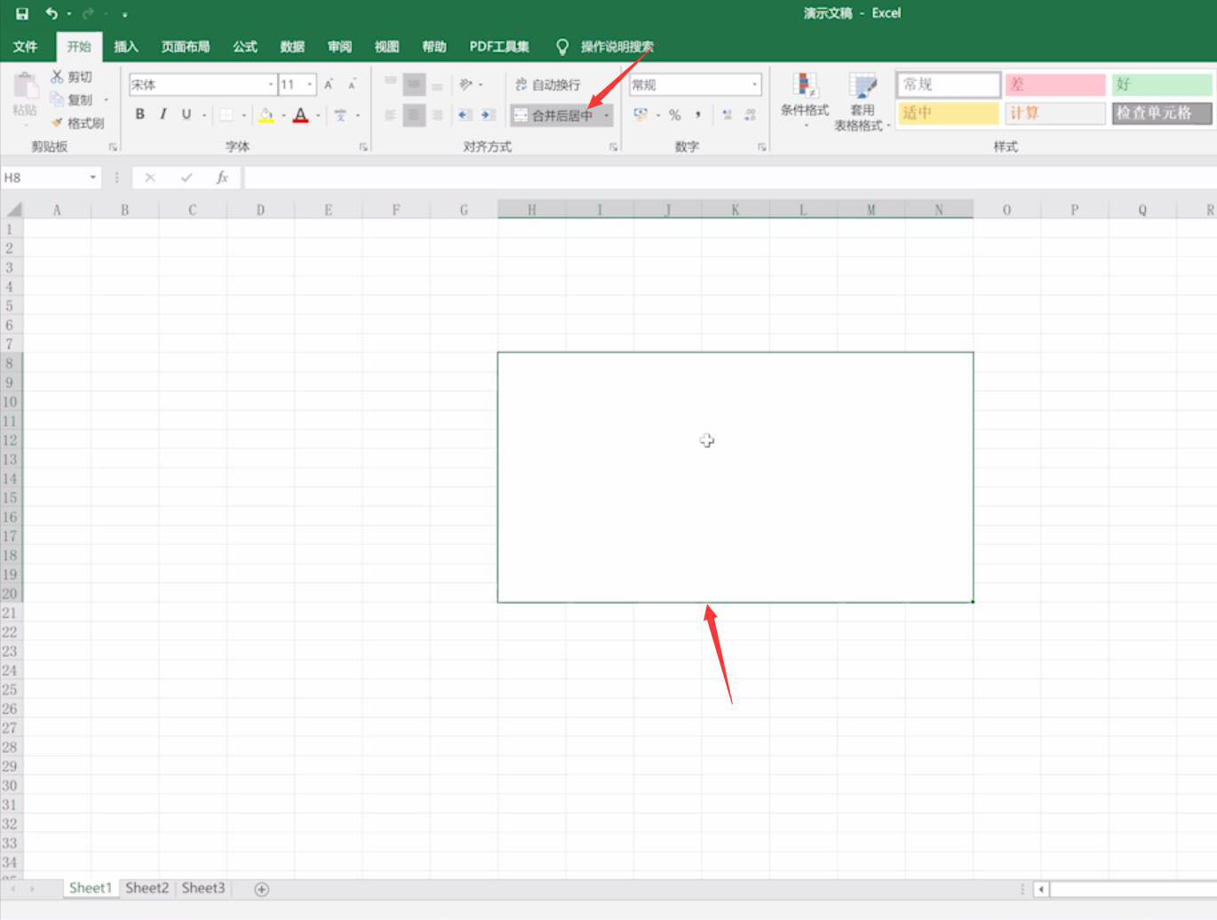Apply red font color A

pos(300,115)
